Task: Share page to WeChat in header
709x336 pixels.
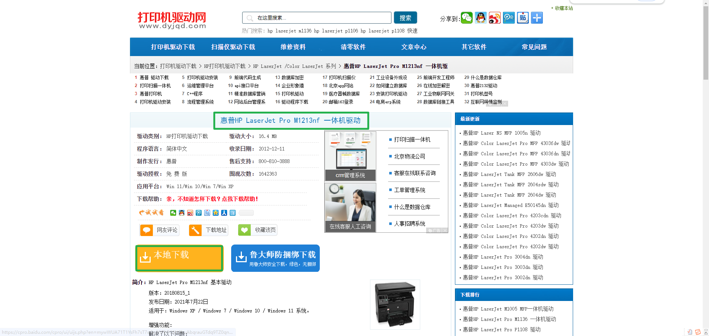Action: [467, 18]
